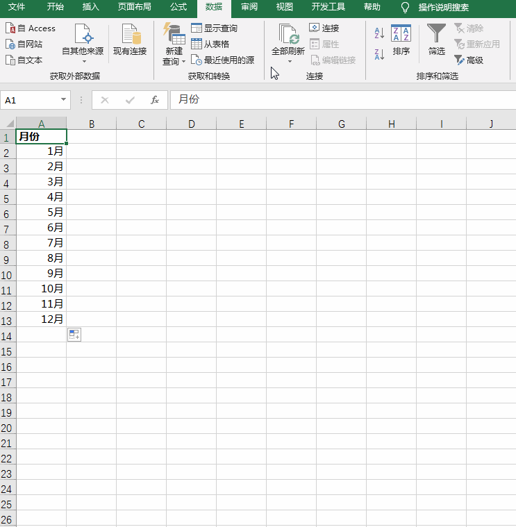This screenshot has width=516, height=527.
Task: Select the cell with 1月
Action: tap(42, 151)
